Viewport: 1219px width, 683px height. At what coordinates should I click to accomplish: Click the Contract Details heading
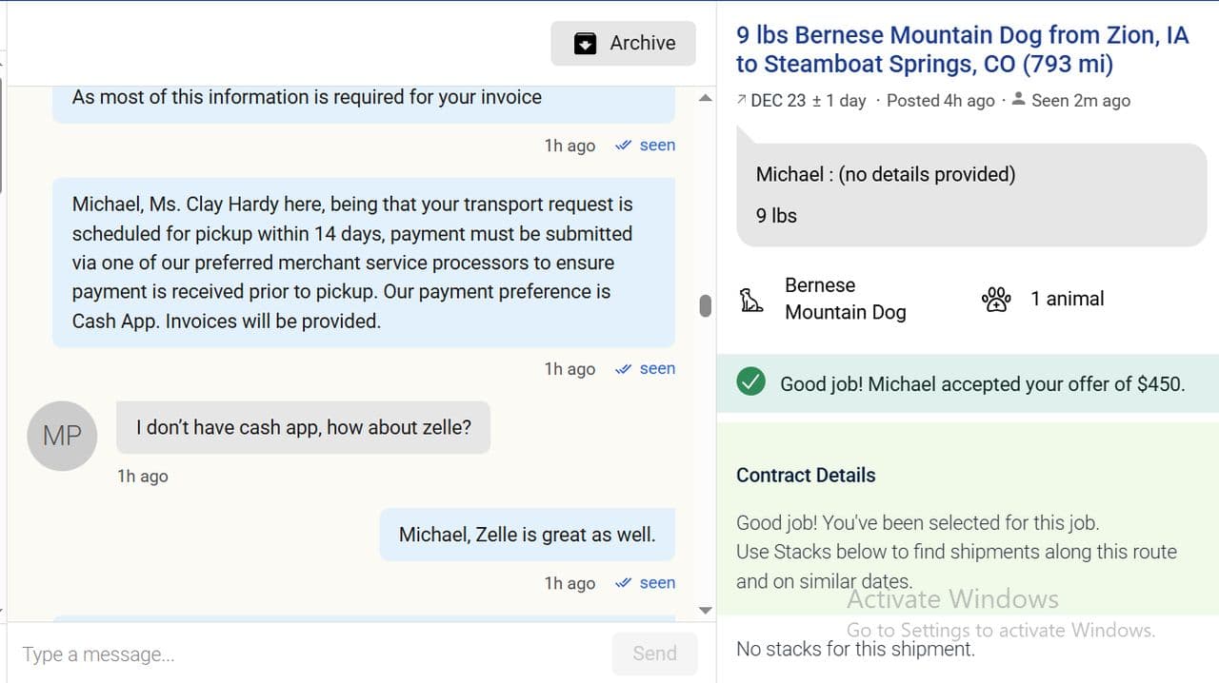806,476
